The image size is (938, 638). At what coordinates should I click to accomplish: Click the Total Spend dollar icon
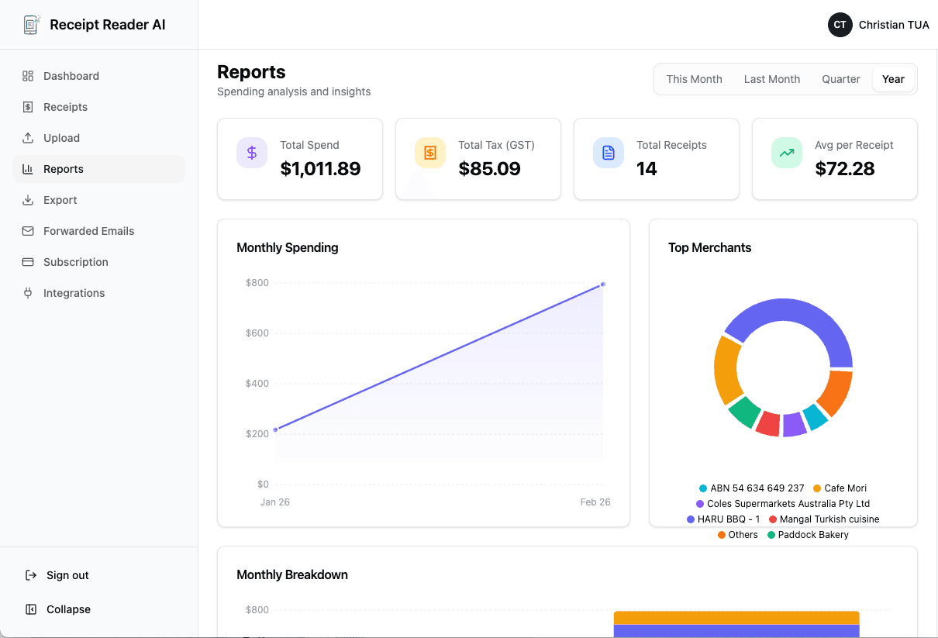[252, 153]
